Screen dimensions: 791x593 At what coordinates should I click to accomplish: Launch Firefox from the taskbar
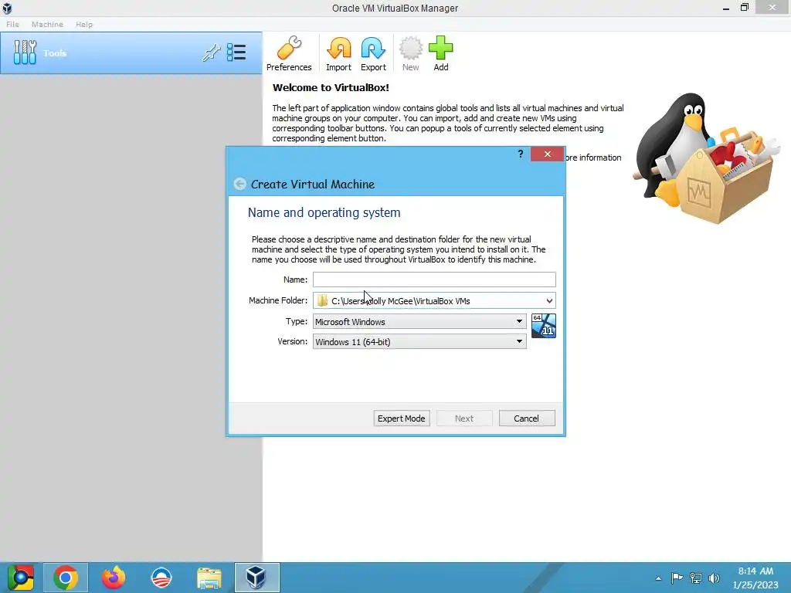click(x=114, y=578)
